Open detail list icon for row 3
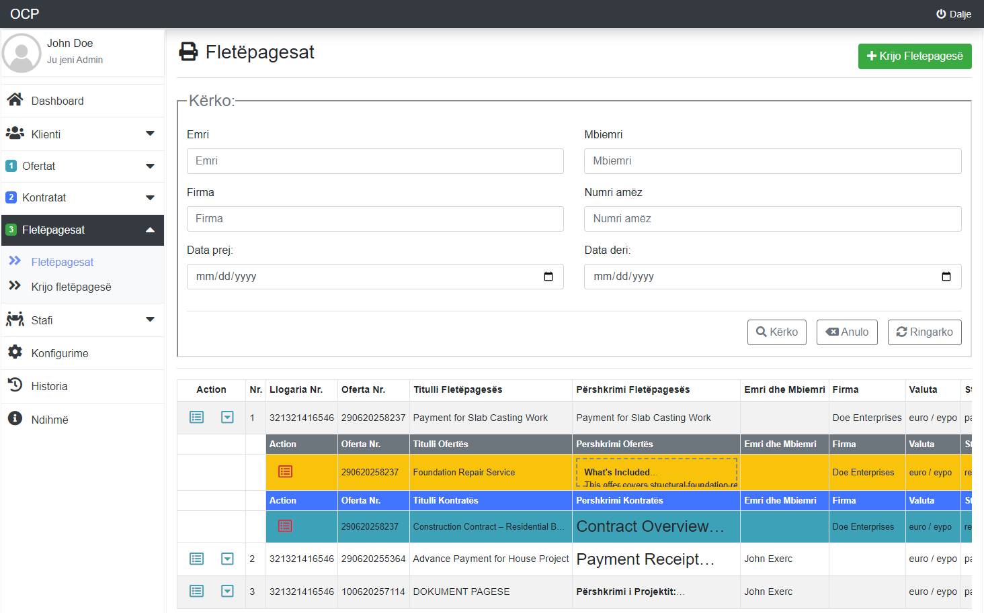This screenshot has width=984, height=613. point(196,592)
